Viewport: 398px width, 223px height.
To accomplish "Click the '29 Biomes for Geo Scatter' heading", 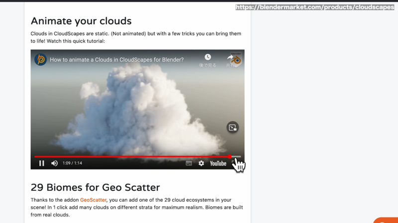I will pyautogui.click(x=95, y=187).
